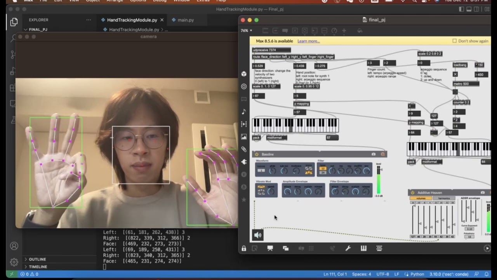497x280 pixels.
Task: Open the UTF-8 encoding selector
Action: click(x=382, y=274)
